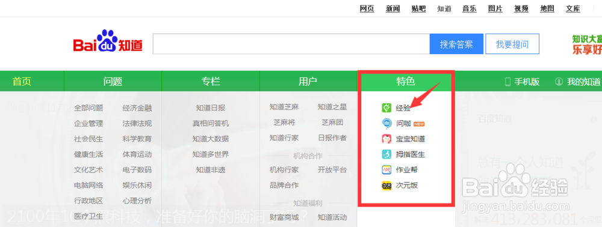The image size is (602, 227).
Task: Open 机构行家 link
Action: click(284, 169)
